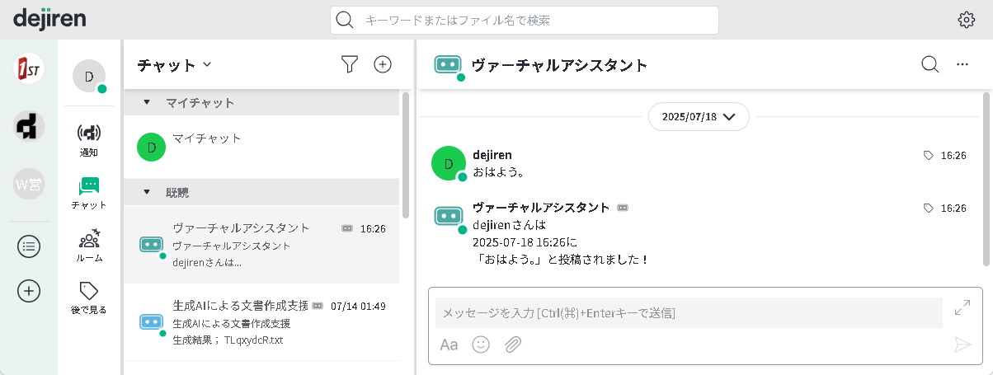Send message with paper plane icon
The height and width of the screenshot is (375, 993).
[962, 345]
